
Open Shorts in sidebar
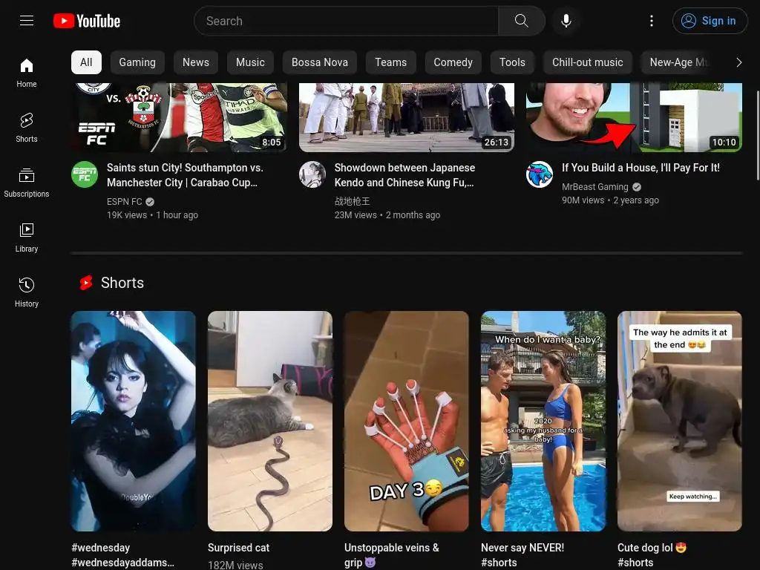(x=27, y=128)
